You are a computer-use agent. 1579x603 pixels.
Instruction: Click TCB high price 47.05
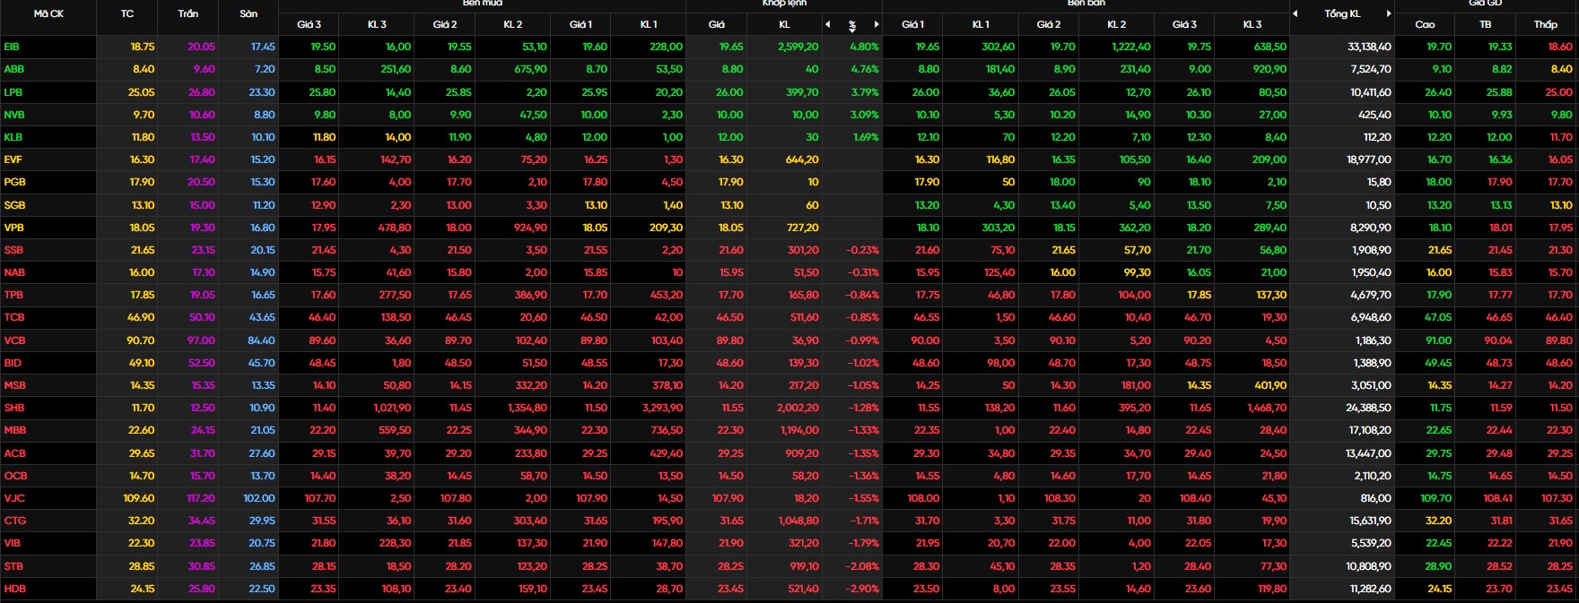point(1438,317)
